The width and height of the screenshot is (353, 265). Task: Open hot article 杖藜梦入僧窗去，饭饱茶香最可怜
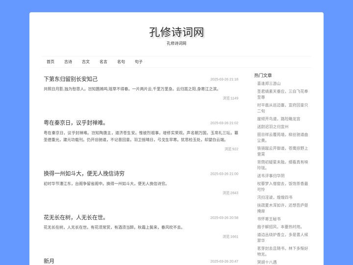click(282, 186)
